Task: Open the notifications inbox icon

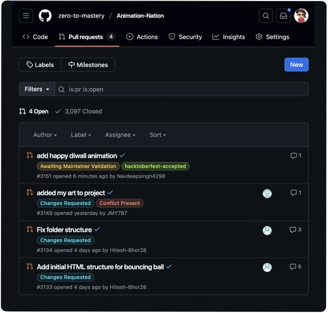Action: tap(283, 16)
